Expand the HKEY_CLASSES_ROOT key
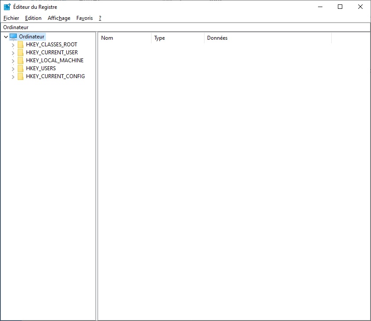This screenshot has height=321, width=371. [13, 45]
